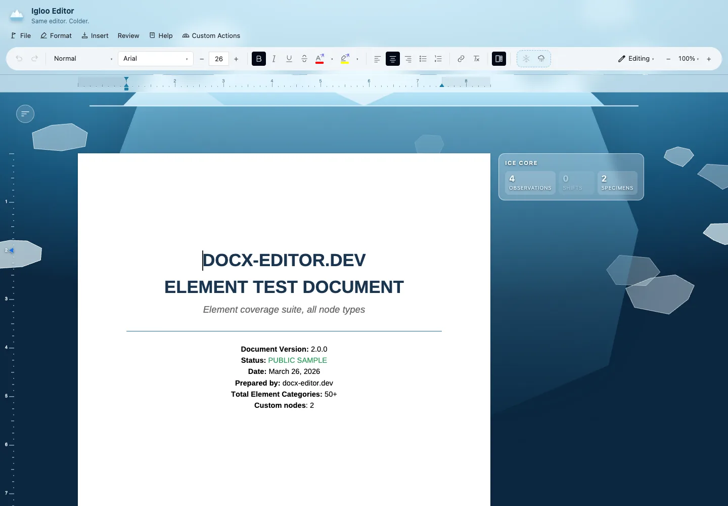Open the text color dropdown arrow
The image size is (728, 506).
coord(332,59)
